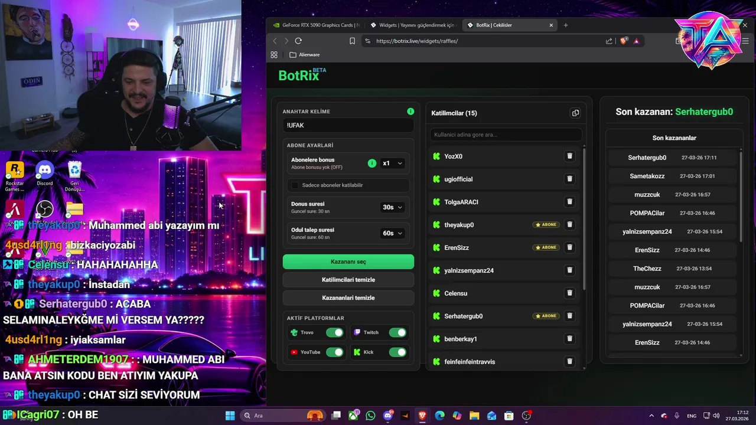Click Katilimcilari temizle button
Screen dimensions: 756x425
point(348,280)
